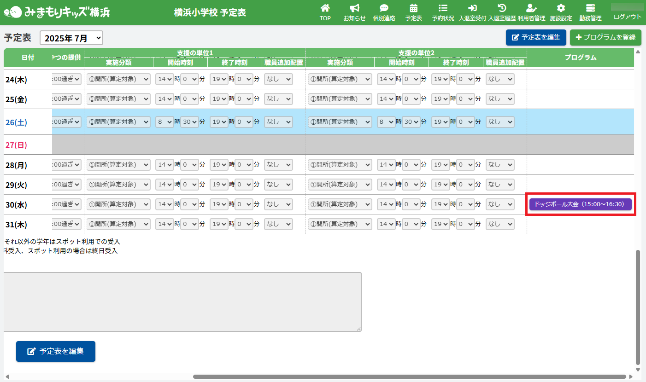Screen dimensions: 646x382
Task: Open the 2025年 7月 month dropdown
Action: coord(71,38)
